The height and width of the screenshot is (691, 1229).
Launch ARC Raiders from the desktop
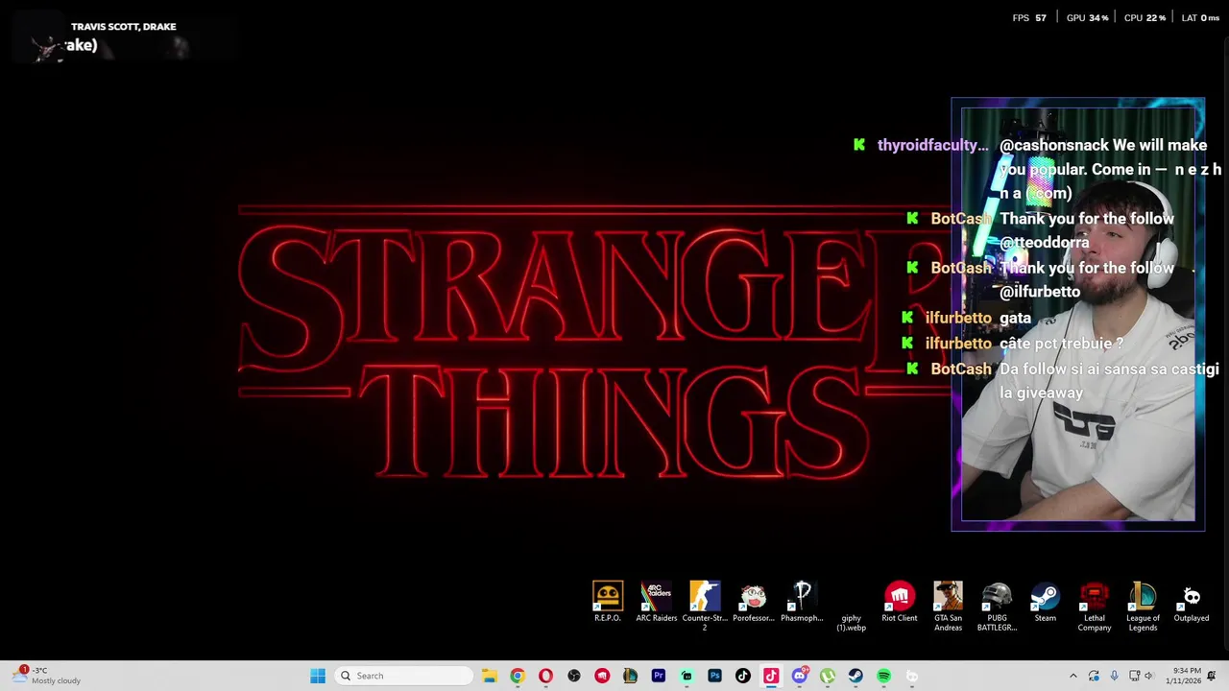click(657, 602)
